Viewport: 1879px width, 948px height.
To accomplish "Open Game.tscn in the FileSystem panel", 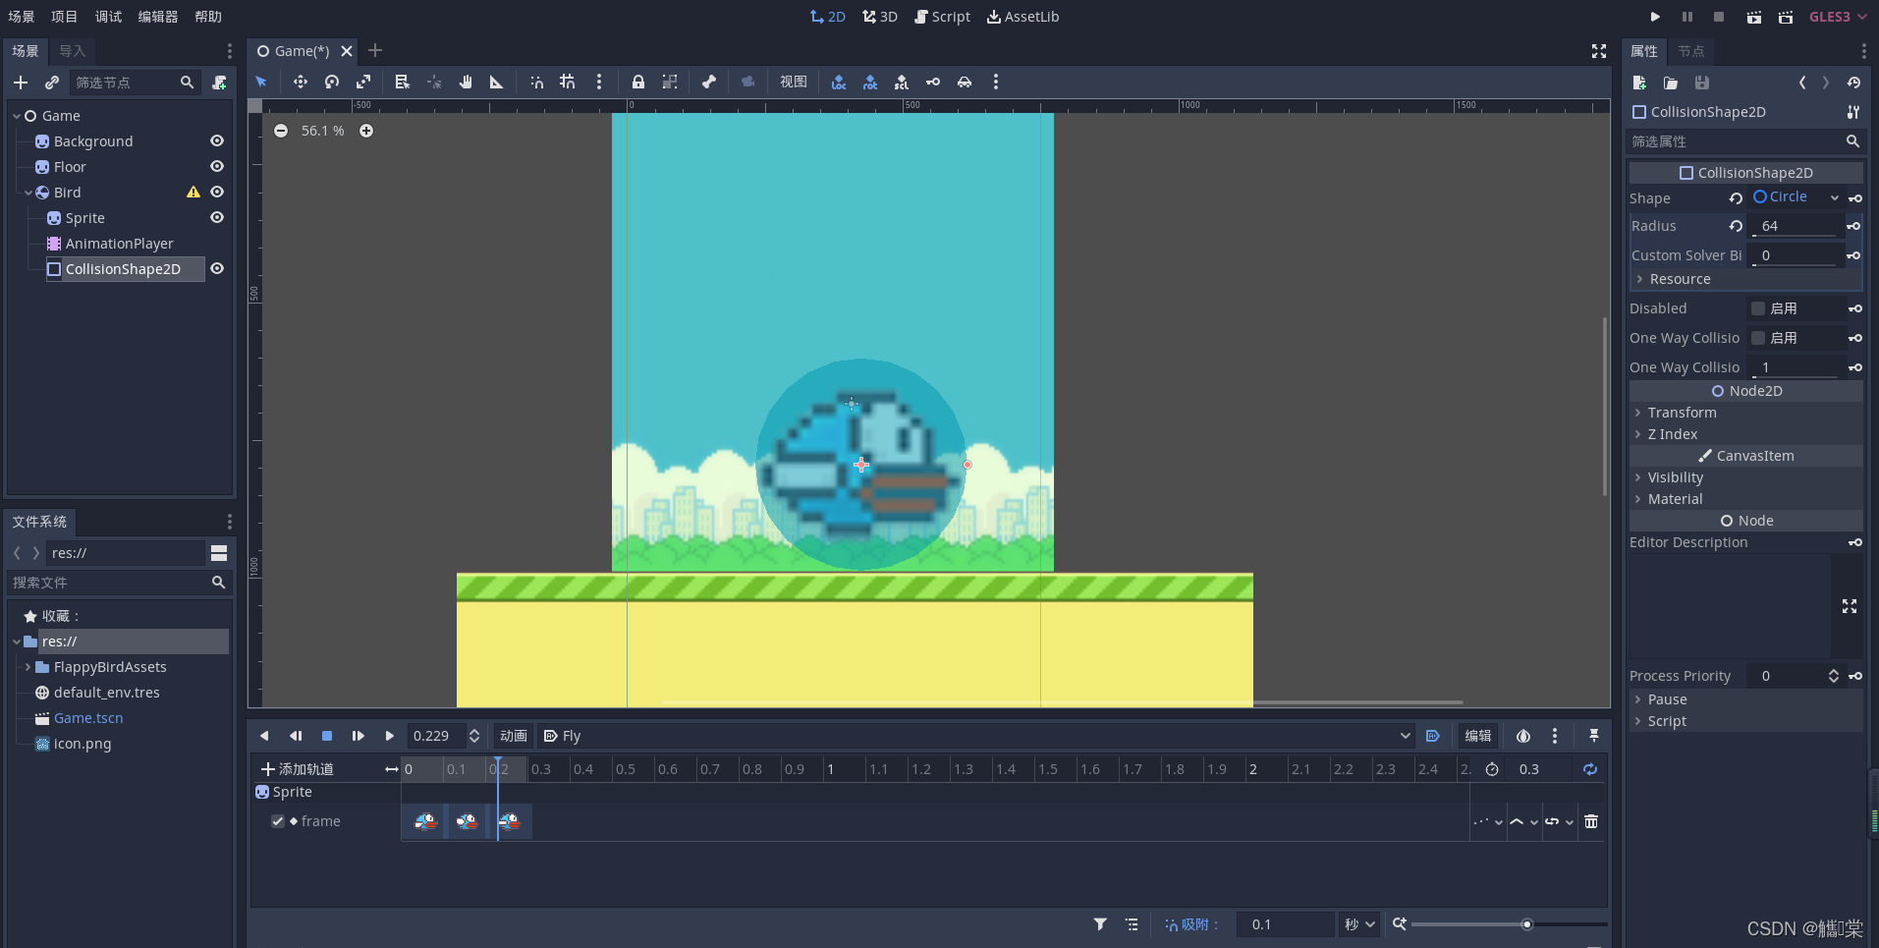I will point(88,718).
